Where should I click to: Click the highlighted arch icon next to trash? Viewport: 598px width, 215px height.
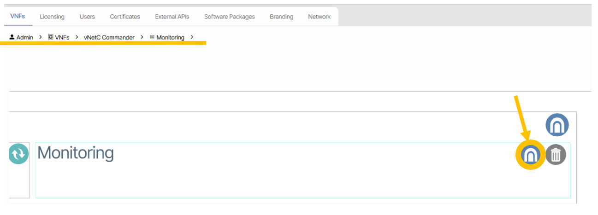[x=530, y=156]
